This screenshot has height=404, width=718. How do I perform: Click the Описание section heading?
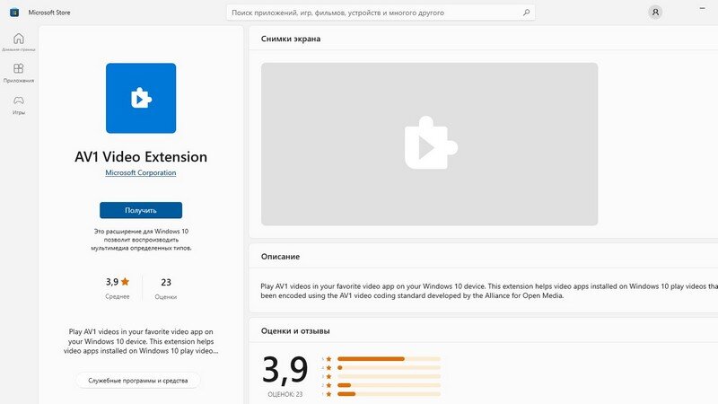280,257
